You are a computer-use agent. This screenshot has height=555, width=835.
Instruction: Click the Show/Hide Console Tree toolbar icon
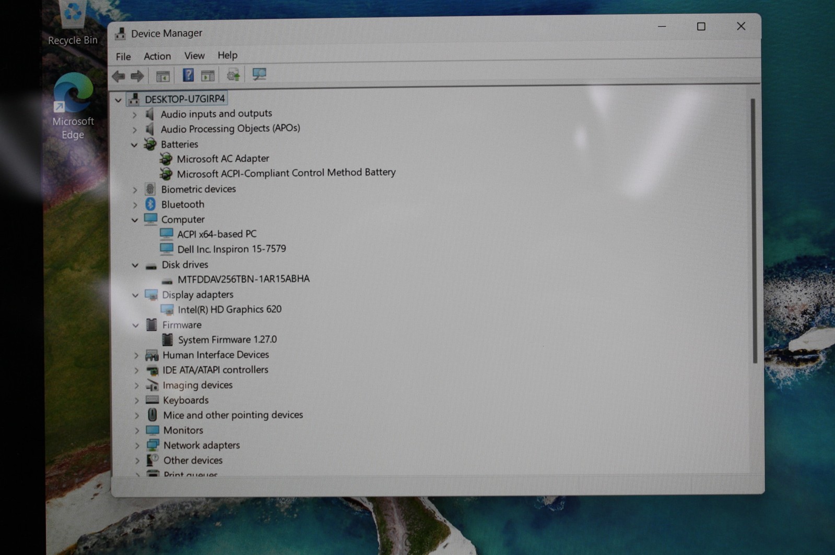(x=163, y=76)
